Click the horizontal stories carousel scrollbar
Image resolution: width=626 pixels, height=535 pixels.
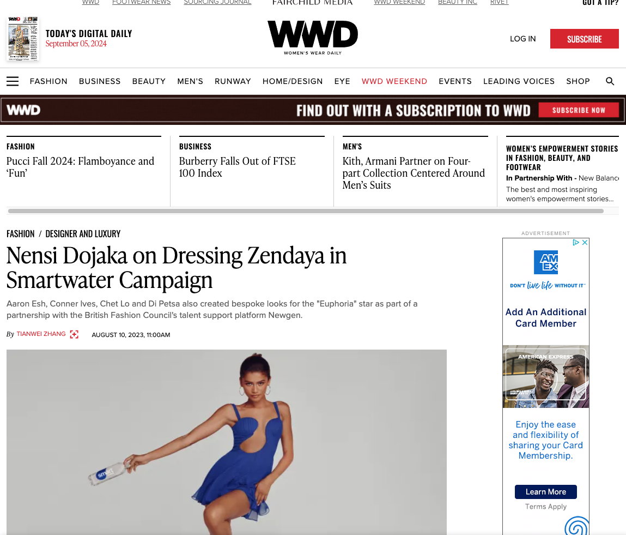click(306, 211)
